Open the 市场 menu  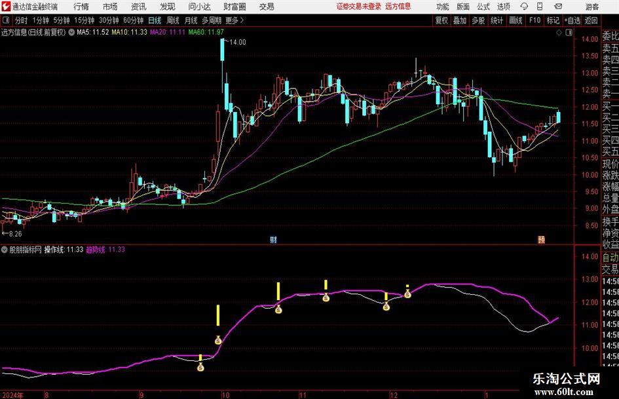pyautogui.click(x=110, y=7)
